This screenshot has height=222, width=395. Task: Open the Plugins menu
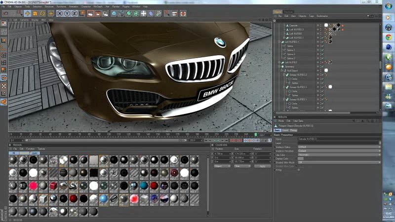[x=126, y=6]
